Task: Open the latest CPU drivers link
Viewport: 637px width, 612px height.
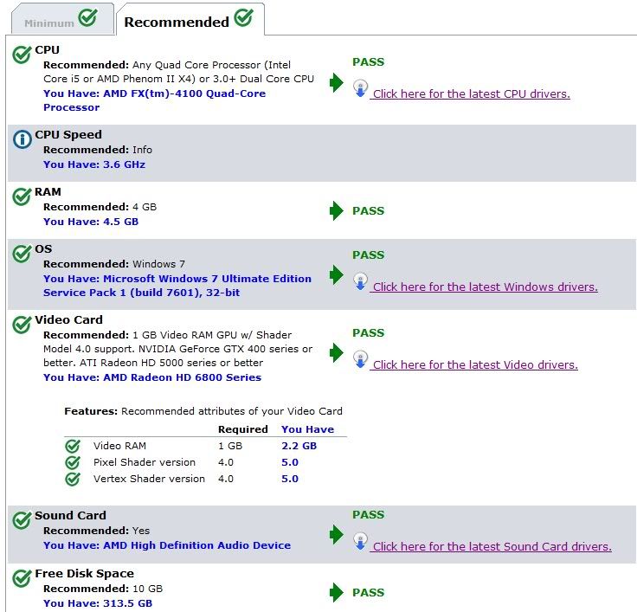Action: click(x=471, y=93)
